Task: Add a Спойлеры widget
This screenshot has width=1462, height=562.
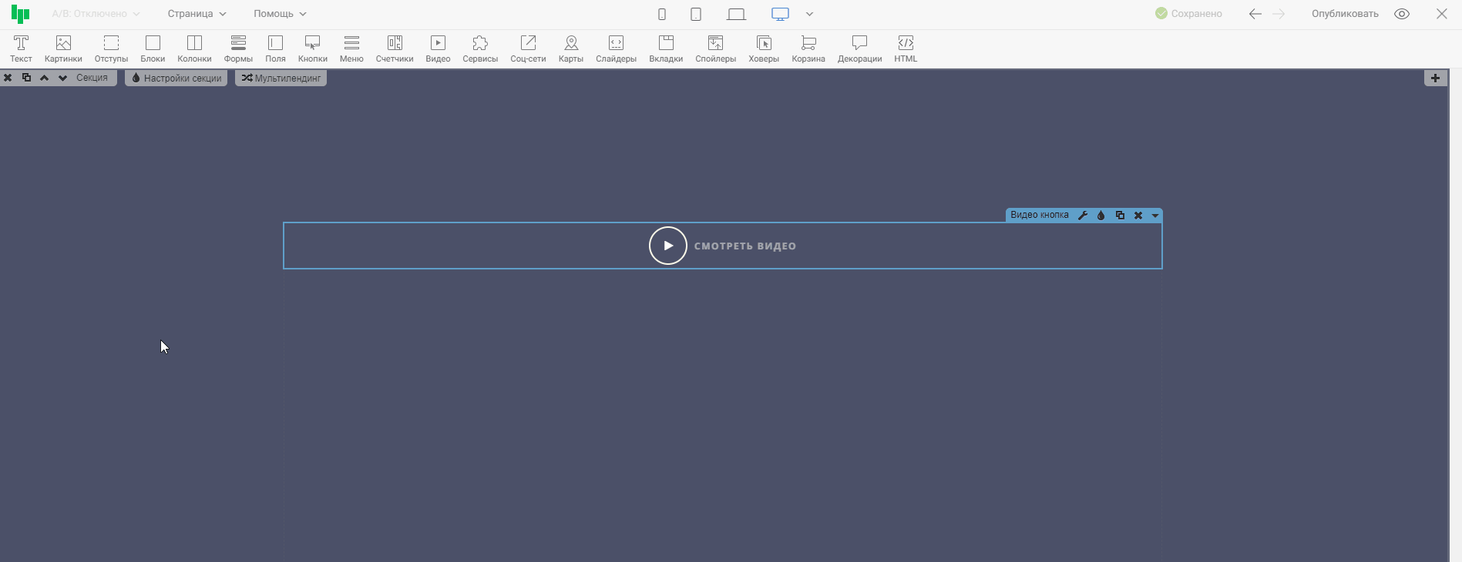Action: (715, 49)
